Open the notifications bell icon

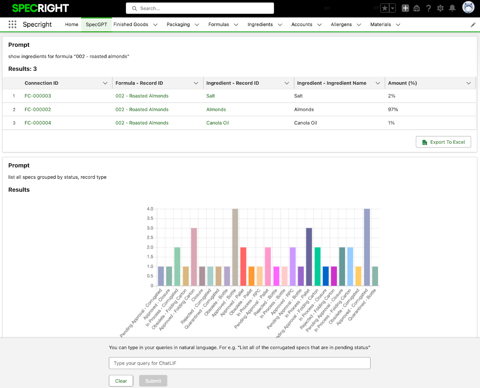pyautogui.click(x=452, y=8)
